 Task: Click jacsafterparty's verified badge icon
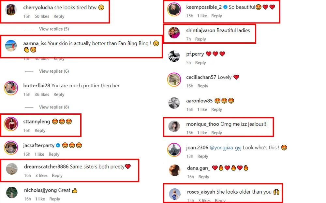click(58, 145)
